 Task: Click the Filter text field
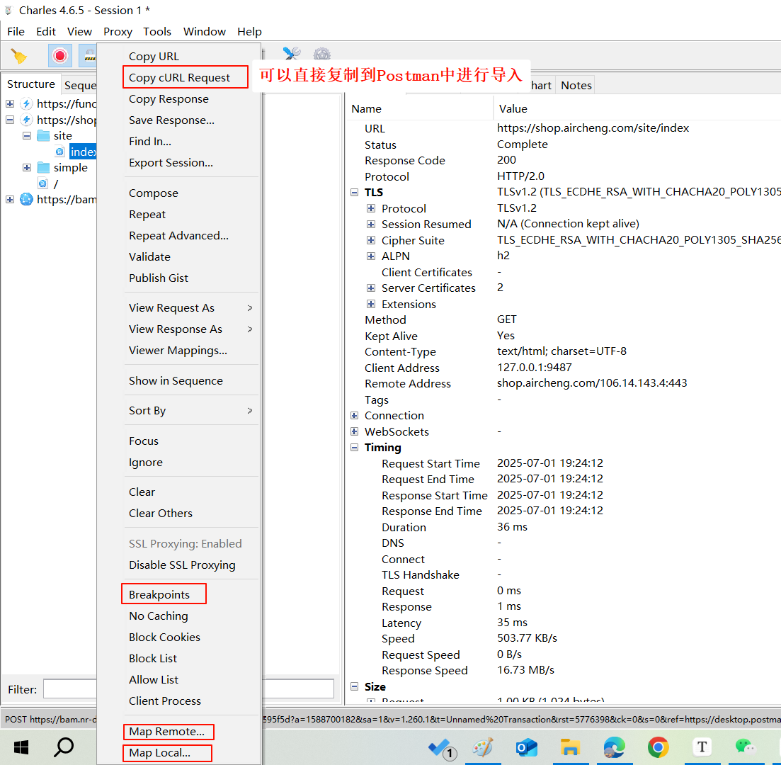pyautogui.click(x=188, y=689)
